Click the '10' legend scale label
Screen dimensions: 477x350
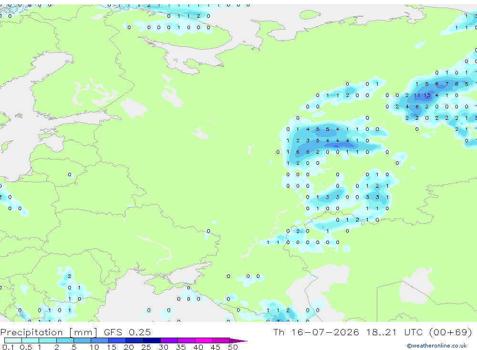tap(94, 347)
